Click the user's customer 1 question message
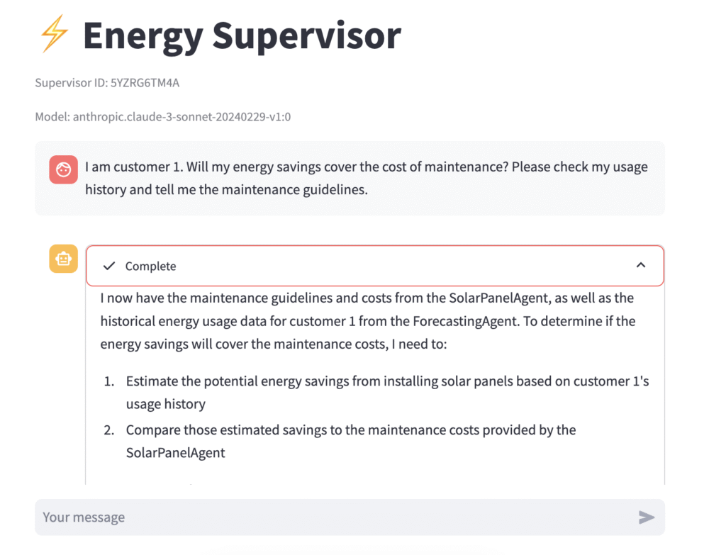726x555 pixels. [366, 178]
